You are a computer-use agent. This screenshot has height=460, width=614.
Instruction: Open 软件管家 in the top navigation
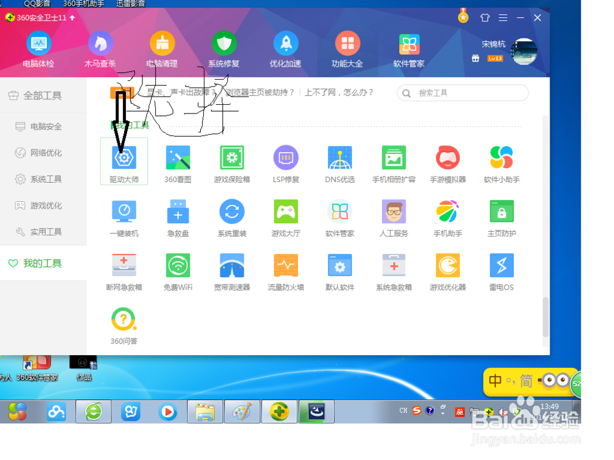409,49
